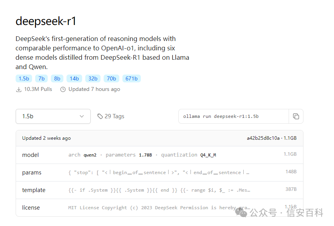Screen dimensions: 334x226
Task: Open the 1.5b version dropdown
Action: coord(53,116)
